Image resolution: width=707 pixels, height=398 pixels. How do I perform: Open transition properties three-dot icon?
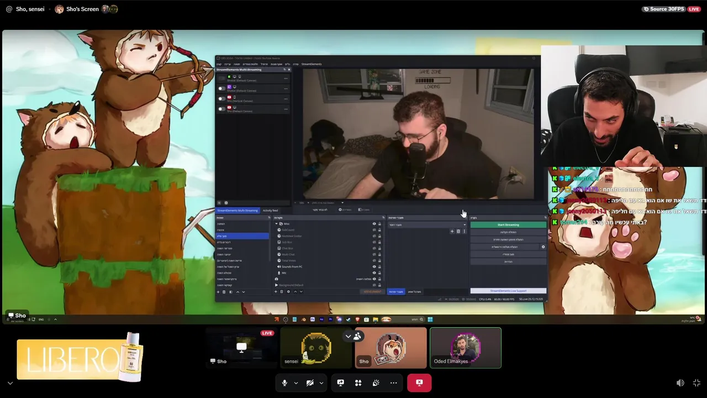(x=465, y=231)
